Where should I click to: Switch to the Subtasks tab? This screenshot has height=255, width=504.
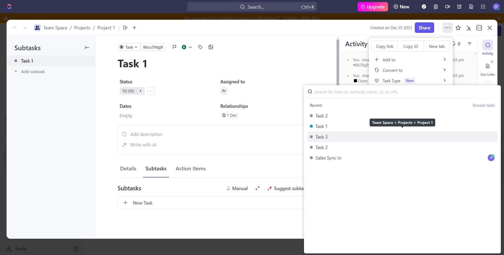tap(156, 169)
